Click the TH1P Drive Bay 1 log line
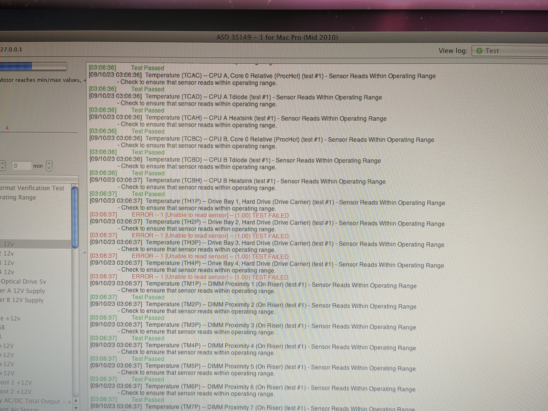548x411 pixels. pyautogui.click(x=267, y=202)
